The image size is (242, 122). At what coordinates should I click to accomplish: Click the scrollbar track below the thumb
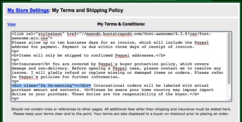(x=229, y=91)
